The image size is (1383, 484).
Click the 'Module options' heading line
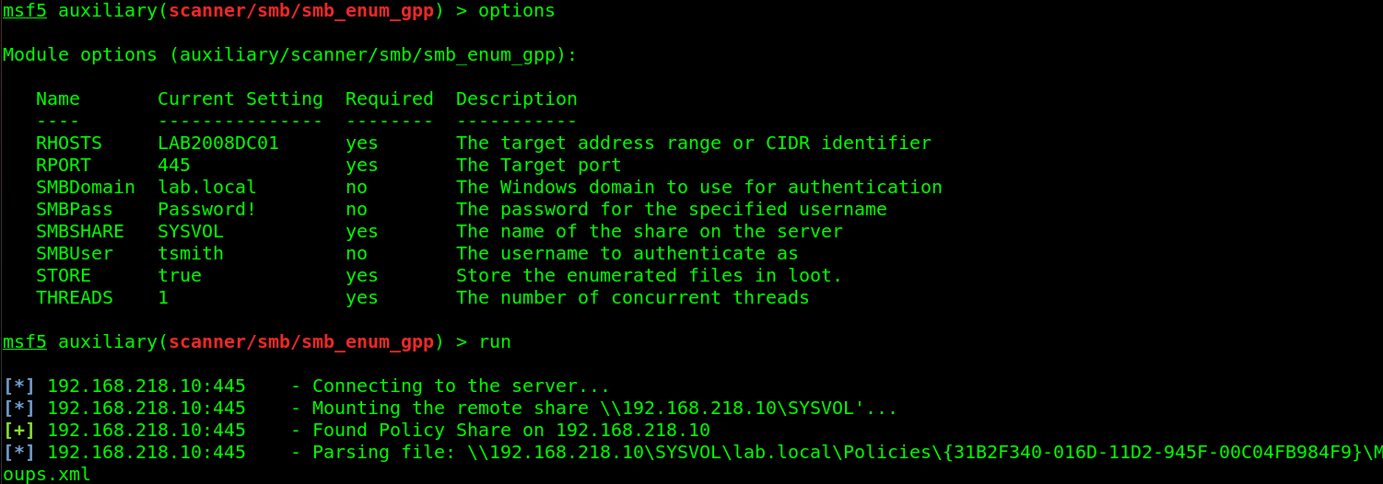pos(290,55)
